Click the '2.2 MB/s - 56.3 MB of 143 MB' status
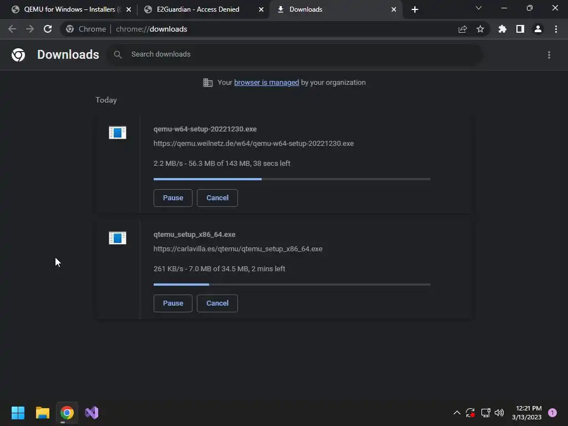 (x=222, y=164)
